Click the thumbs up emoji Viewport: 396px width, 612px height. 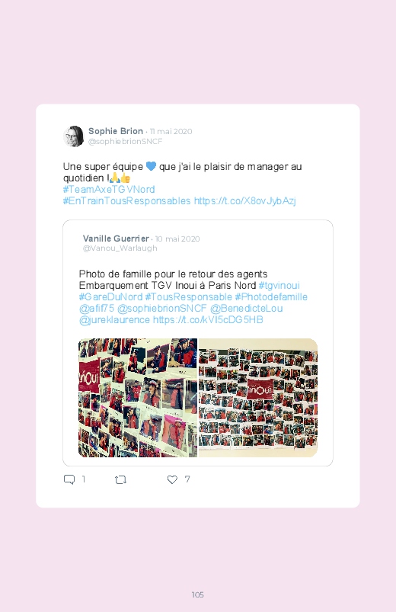[x=125, y=178]
